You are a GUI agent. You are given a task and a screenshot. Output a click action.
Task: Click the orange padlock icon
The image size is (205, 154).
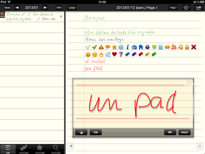187,47
